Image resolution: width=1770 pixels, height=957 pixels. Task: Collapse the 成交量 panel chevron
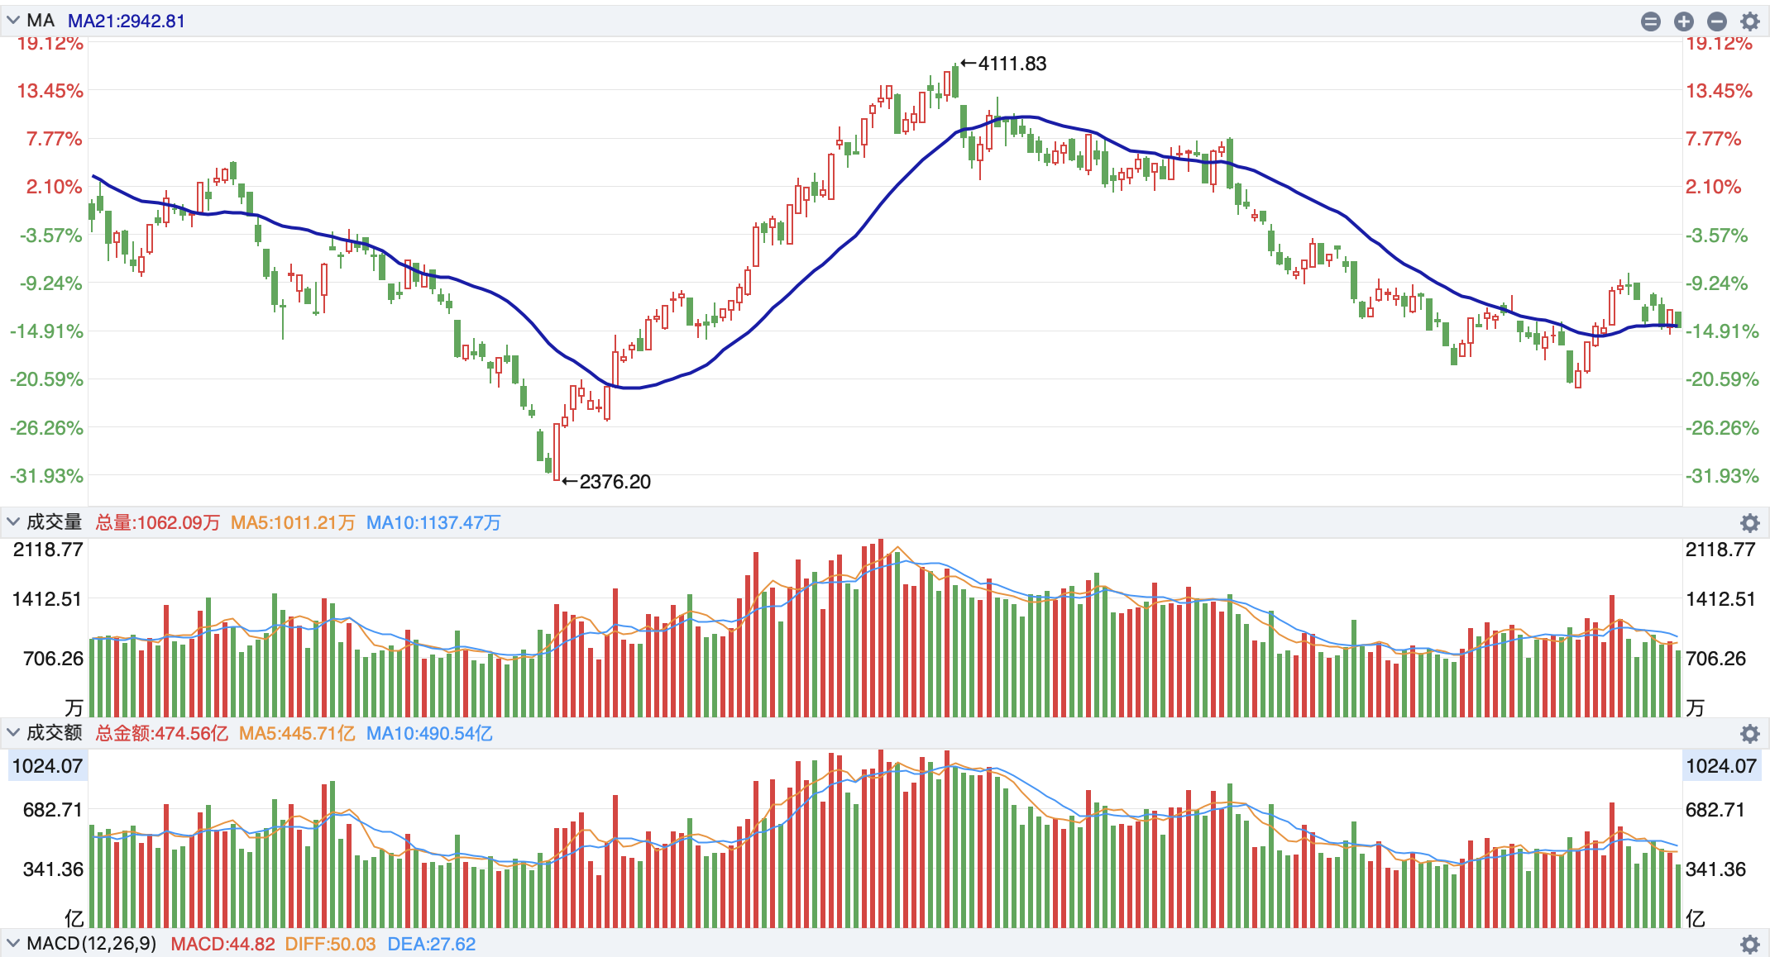13,521
